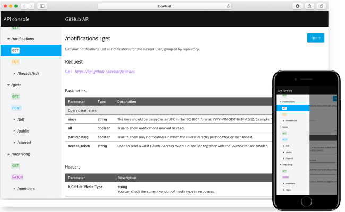345x212 pixels.
Task: Select the PATCH method under /orgs/{org}
Action: pyautogui.click(x=18, y=177)
